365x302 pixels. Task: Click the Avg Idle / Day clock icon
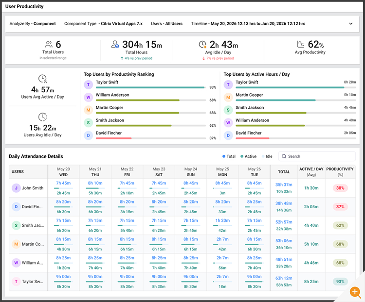click(202, 44)
